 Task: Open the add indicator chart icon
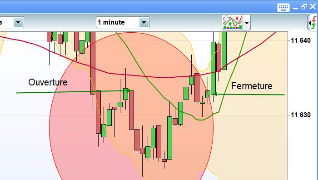tap(233, 22)
